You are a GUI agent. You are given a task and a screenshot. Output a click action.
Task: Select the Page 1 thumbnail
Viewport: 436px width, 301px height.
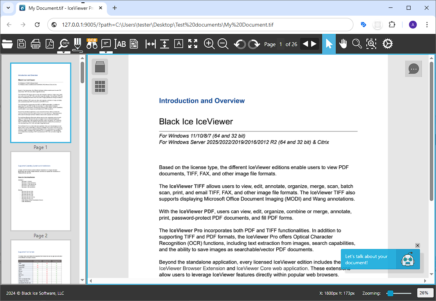pyautogui.click(x=41, y=103)
